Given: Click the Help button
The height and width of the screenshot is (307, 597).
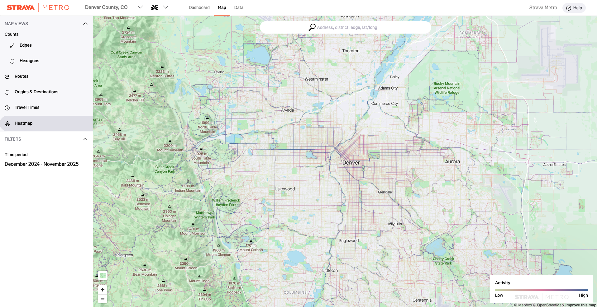Looking at the screenshot, I should coord(574,8).
